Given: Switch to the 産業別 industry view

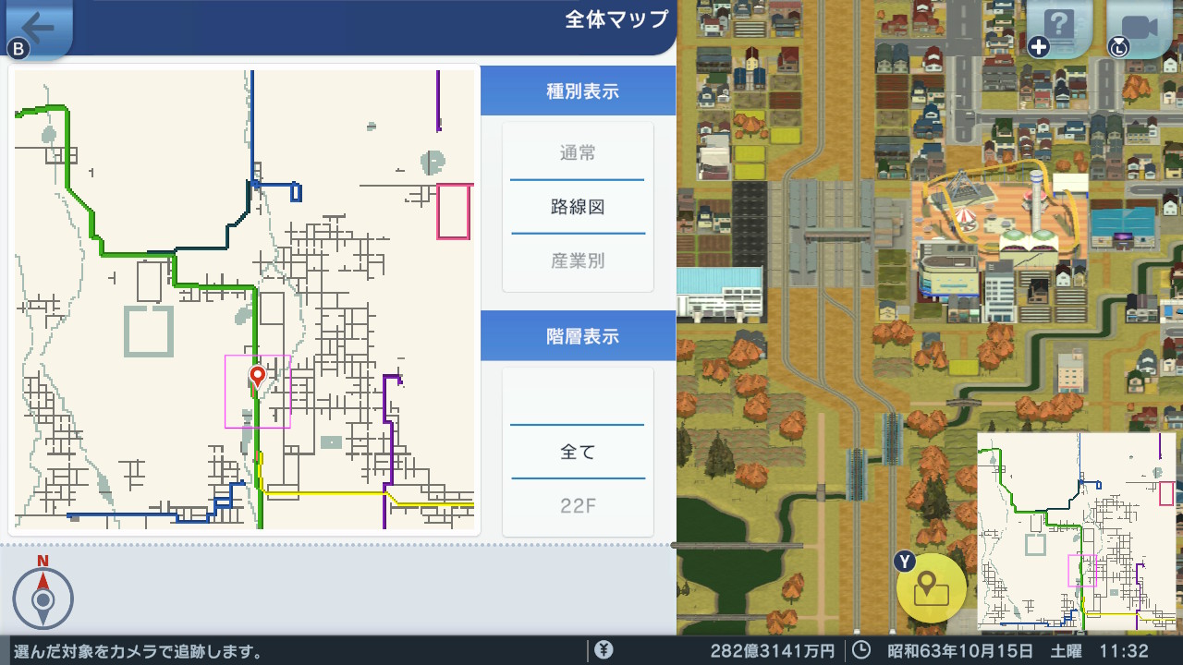Looking at the screenshot, I should [577, 260].
